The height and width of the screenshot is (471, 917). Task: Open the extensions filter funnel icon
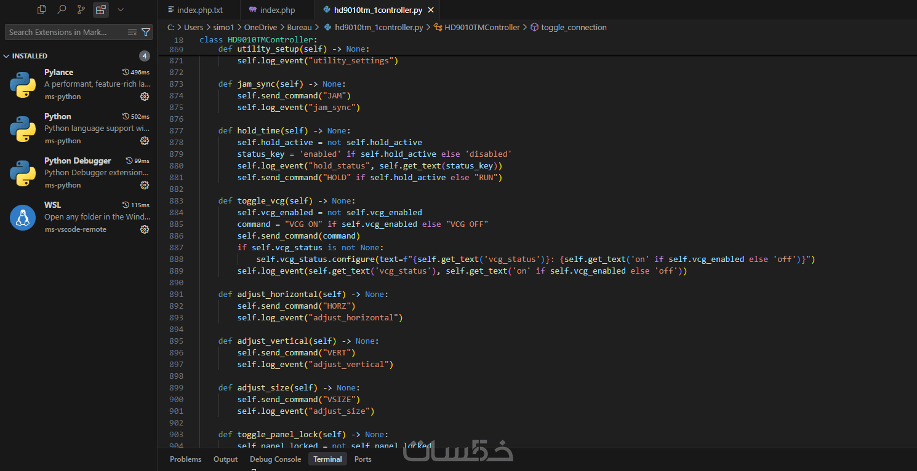[146, 32]
